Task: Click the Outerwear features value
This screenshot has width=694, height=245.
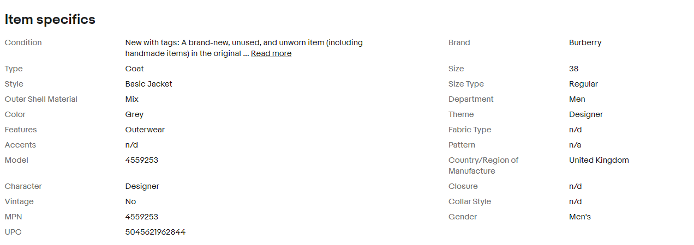Action: (x=145, y=130)
